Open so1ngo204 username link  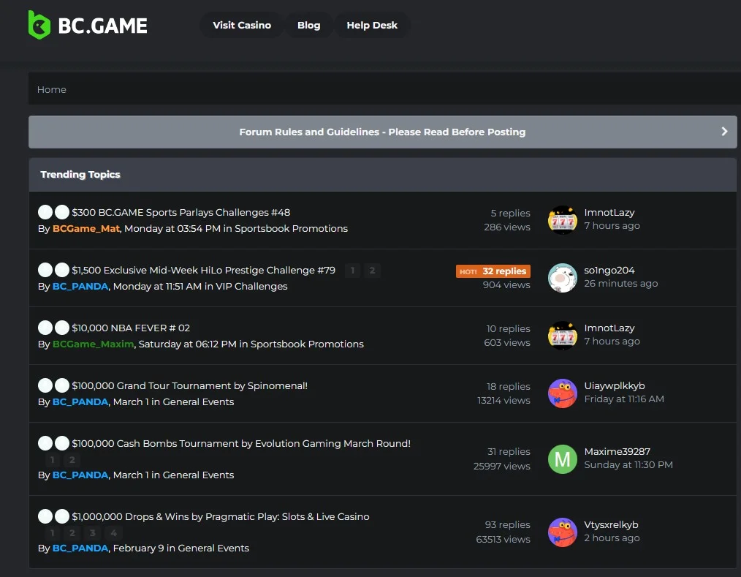pos(609,270)
